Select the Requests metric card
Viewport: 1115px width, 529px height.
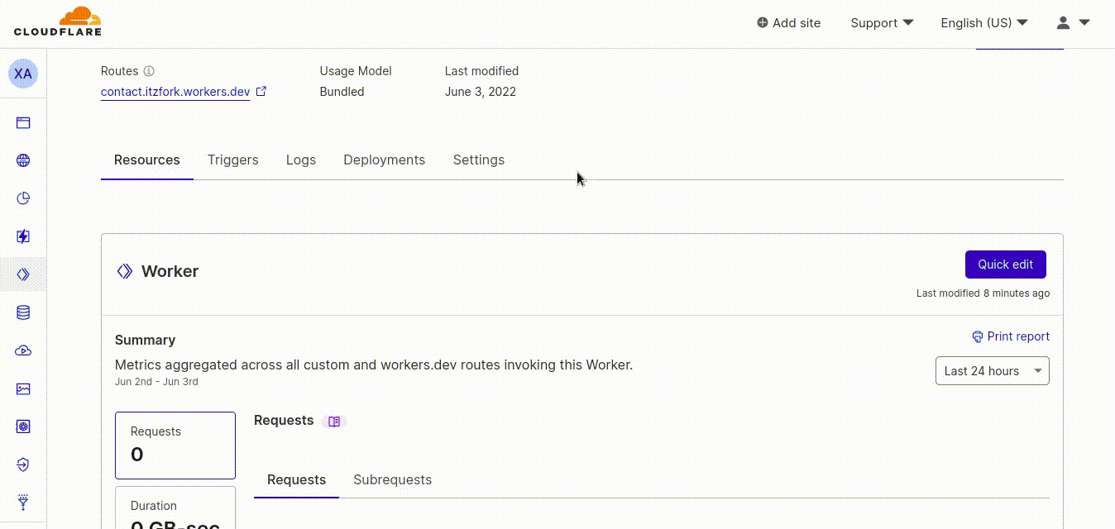[175, 446]
